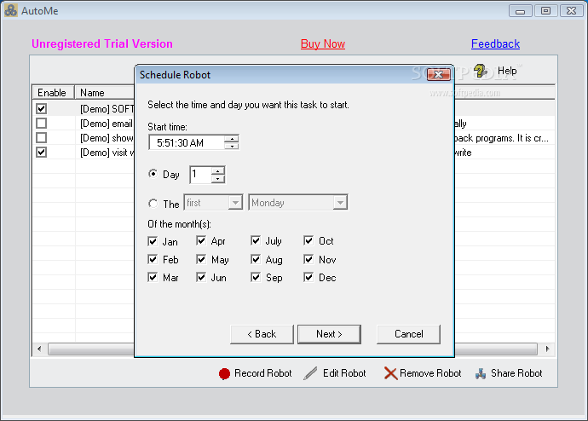The image size is (588, 421).
Task: Uncheck the Dec checkbox
Action: pos(308,278)
